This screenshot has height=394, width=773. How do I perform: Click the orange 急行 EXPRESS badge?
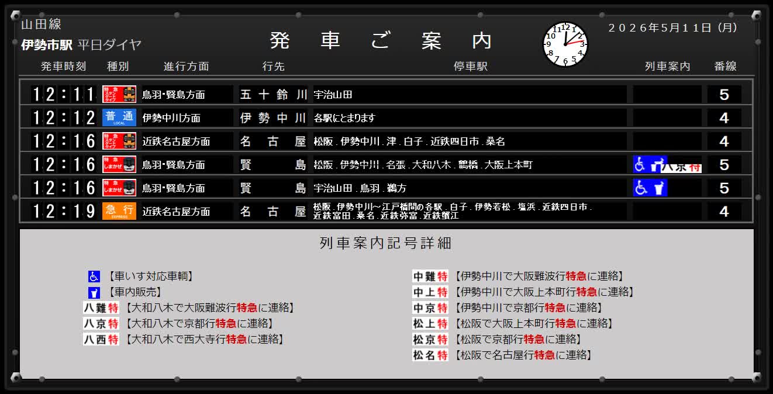[x=119, y=211]
